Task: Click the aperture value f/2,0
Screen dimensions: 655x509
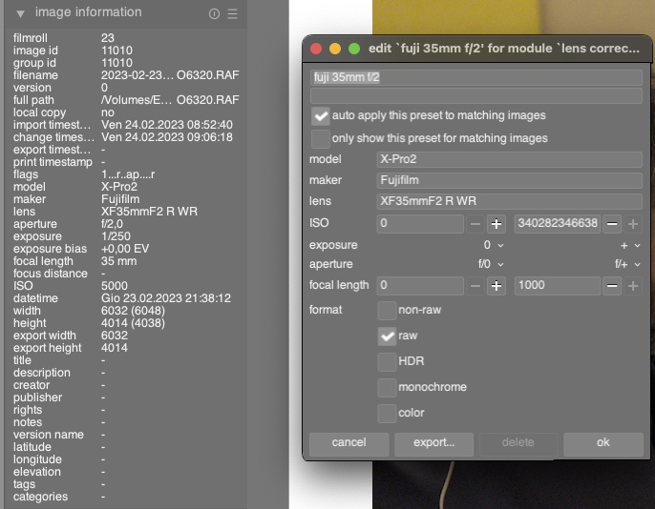Action: pos(112,224)
